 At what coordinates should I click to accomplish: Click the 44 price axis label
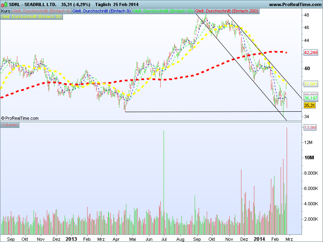click(306, 41)
